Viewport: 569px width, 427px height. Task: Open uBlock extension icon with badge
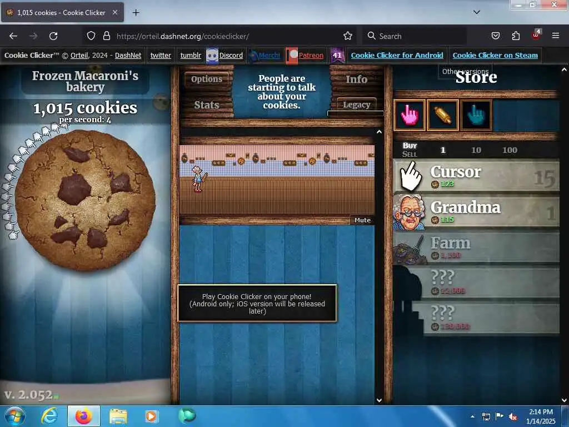coord(536,35)
